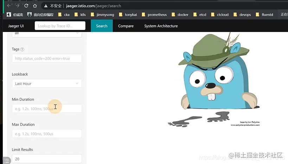The width and height of the screenshot is (288, 164).
Task: Click the Jaeger gopher mascot image
Action: click(214, 80)
